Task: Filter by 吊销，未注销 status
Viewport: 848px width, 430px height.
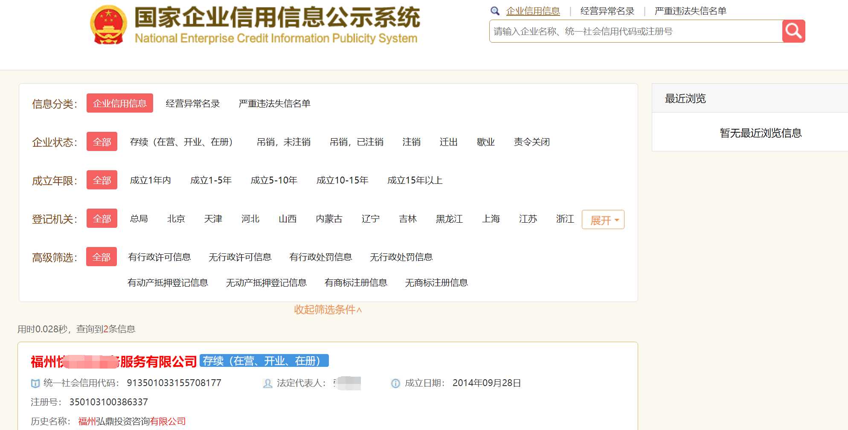Action: click(284, 142)
